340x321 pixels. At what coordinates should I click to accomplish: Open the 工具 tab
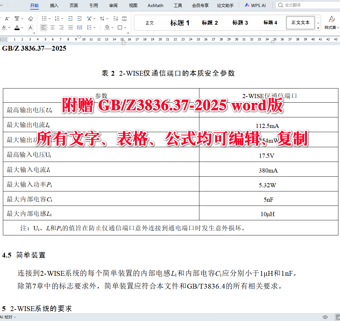[x=178, y=5]
